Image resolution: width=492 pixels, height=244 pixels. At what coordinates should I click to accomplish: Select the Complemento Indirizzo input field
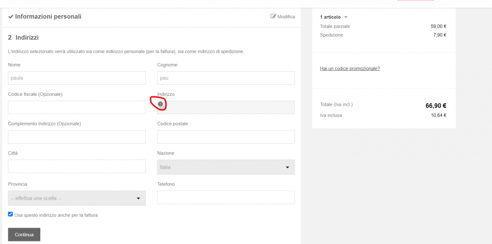pos(77,137)
